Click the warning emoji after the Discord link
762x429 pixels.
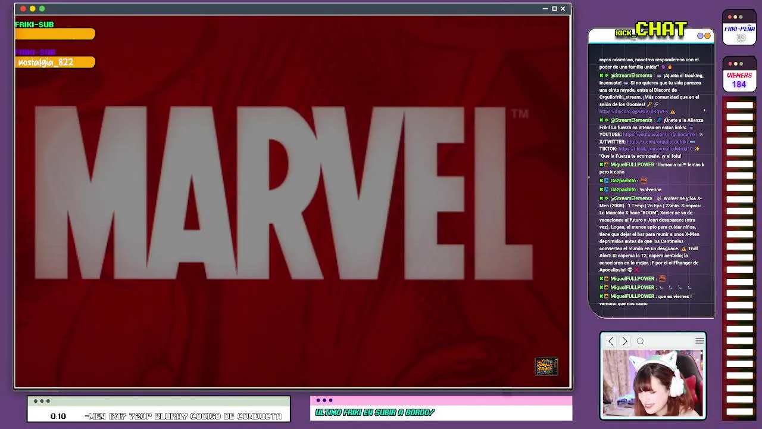point(673,111)
